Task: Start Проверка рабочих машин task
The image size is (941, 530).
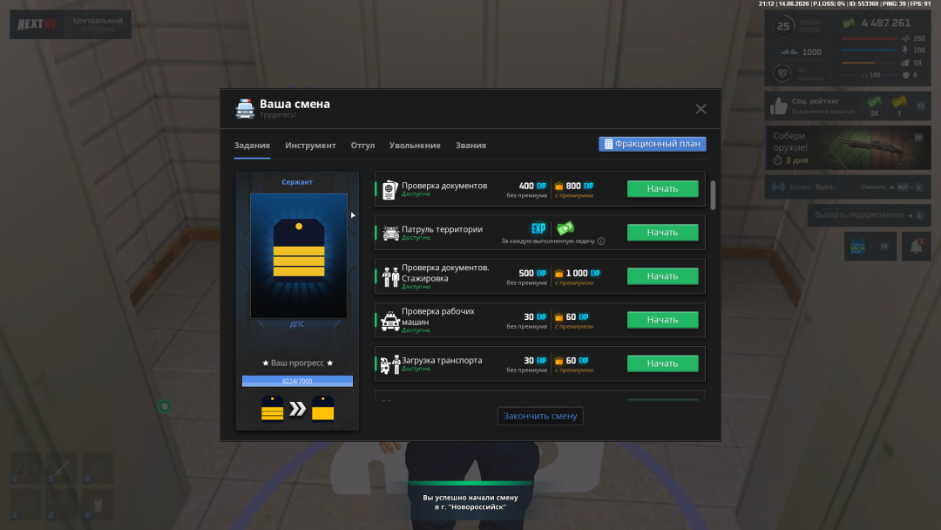Action: (x=662, y=320)
